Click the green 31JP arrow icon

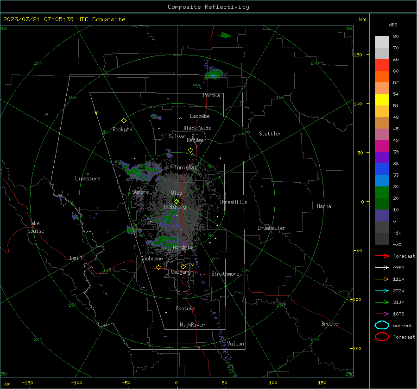point(382,302)
